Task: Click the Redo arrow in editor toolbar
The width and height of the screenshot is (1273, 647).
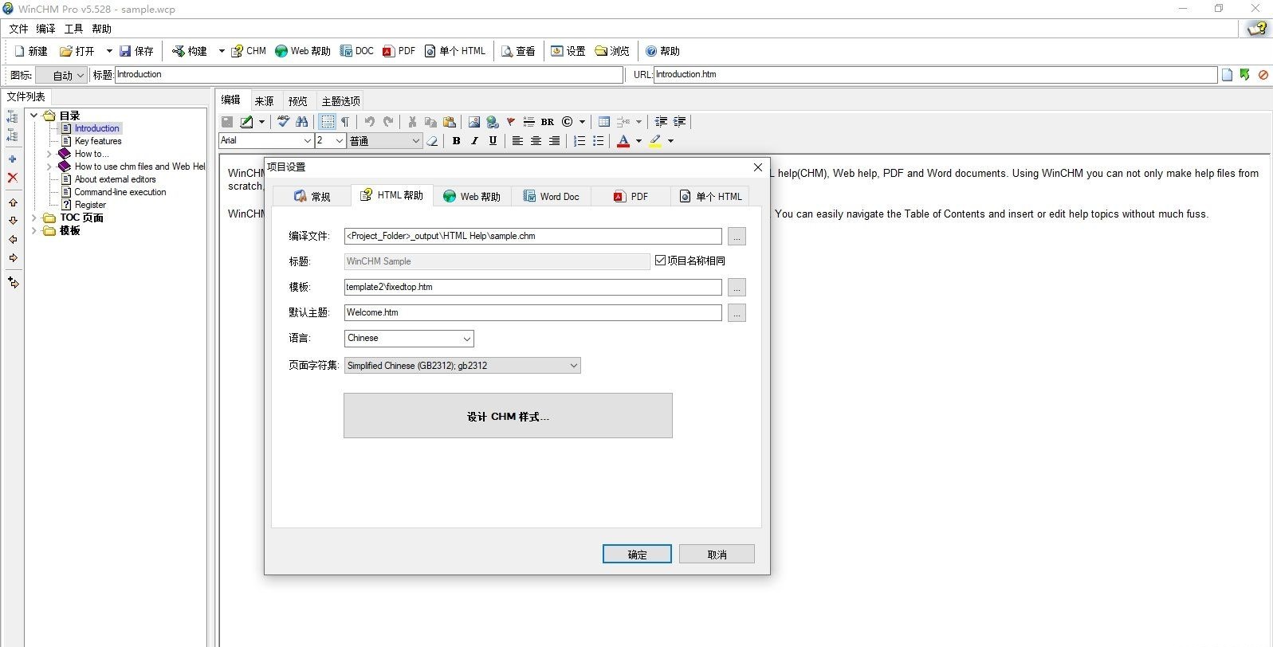Action: pyautogui.click(x=388, y=122)
